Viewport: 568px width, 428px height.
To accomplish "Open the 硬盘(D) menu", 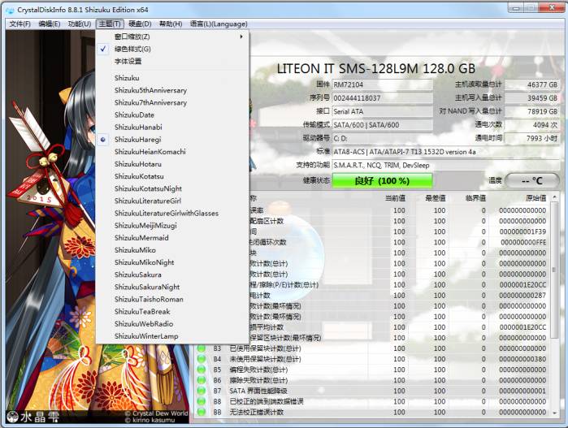I will coord(140,24).
